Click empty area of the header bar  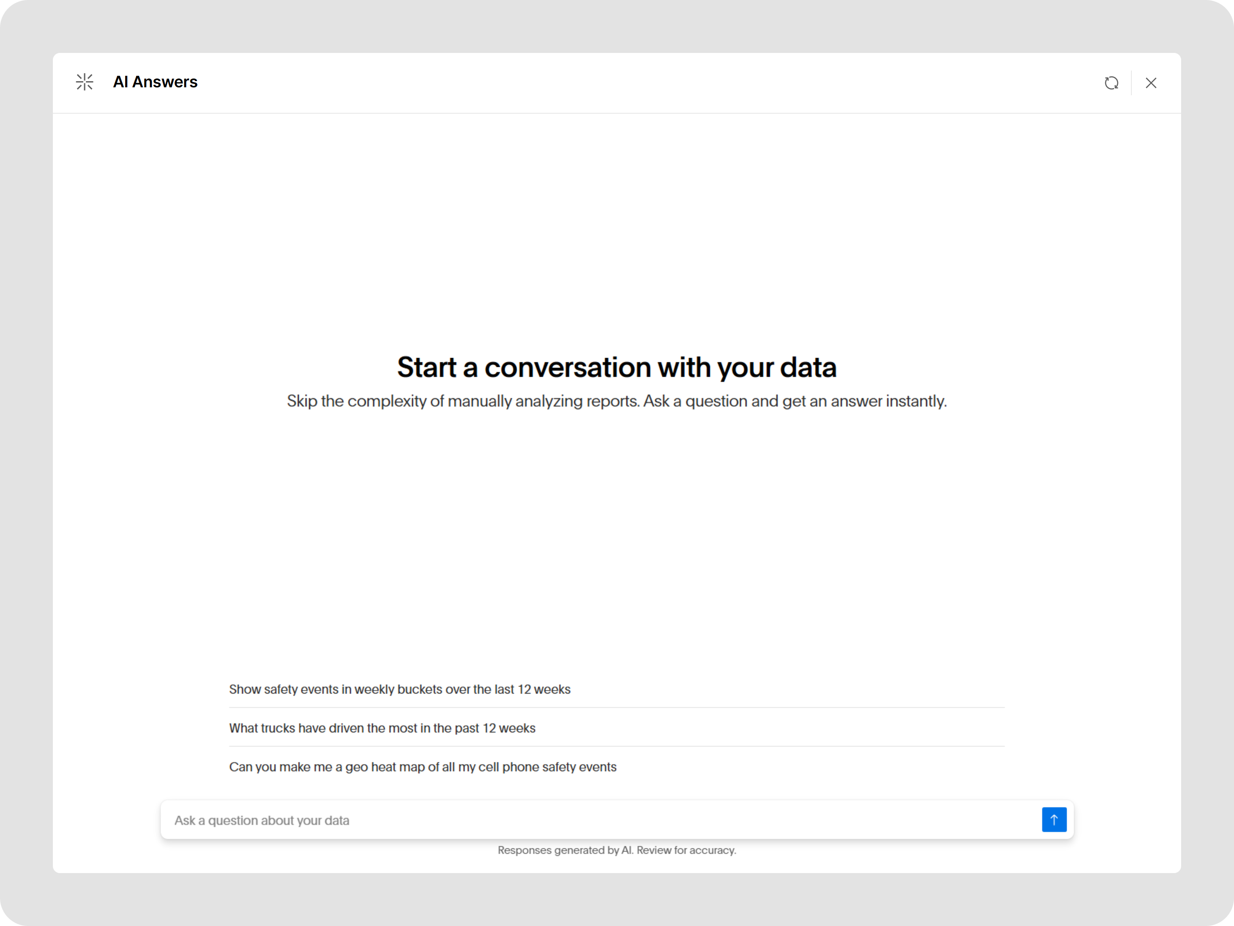point(613,82)
